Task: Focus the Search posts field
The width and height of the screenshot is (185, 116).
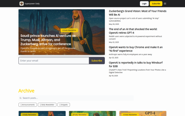Action: coord(76,98)
